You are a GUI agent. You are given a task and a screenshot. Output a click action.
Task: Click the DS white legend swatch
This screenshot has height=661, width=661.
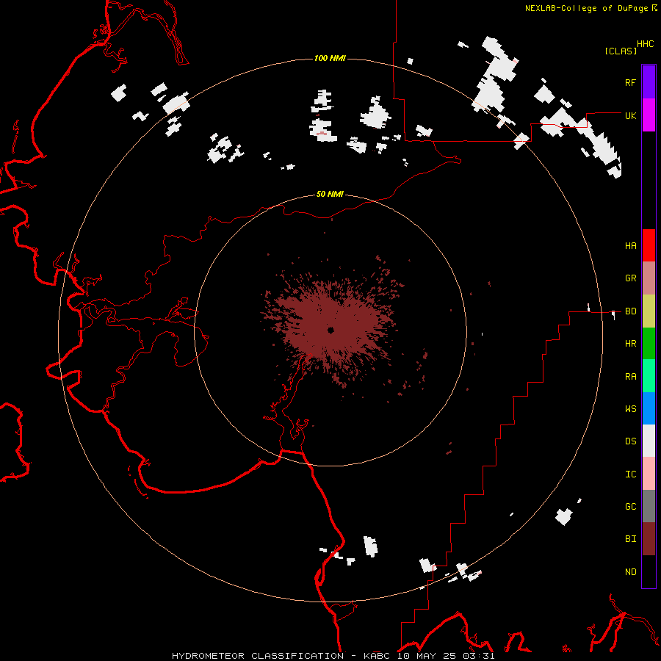coord(649,441)
